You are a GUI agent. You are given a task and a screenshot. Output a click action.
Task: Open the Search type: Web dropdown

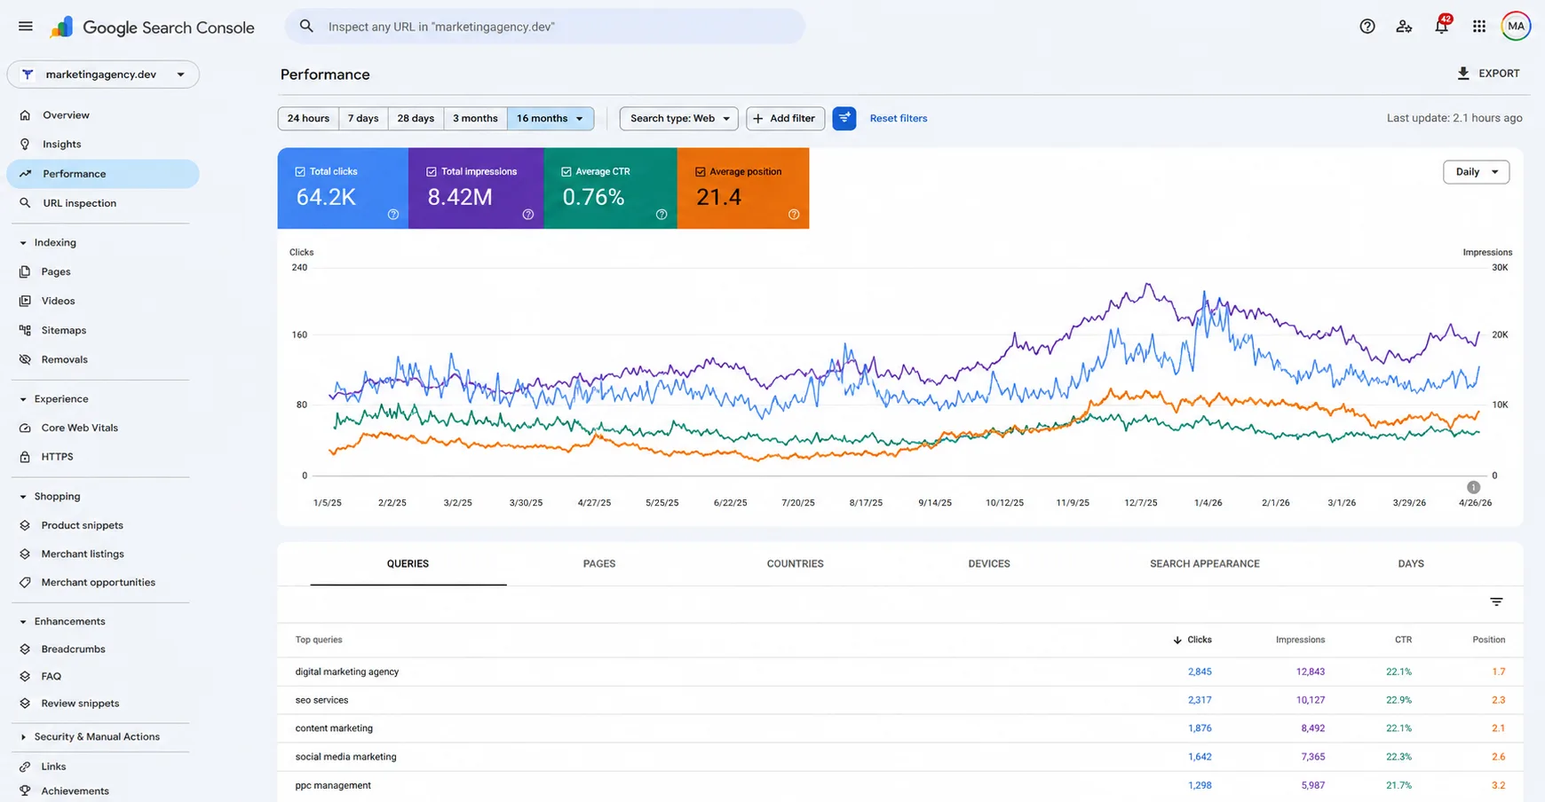(x=679, y=118)
